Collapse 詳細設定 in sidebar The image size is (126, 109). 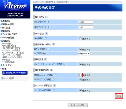6,41
